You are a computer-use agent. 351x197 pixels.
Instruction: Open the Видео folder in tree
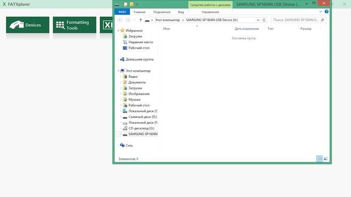(133, 77)
